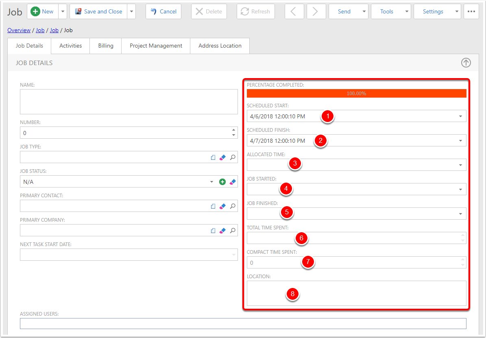Go to next record with right arrow
Screen dimensions: 486x338
click(x=316, y=11)
